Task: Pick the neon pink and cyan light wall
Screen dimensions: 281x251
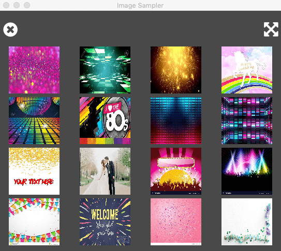Action: tap(247, 120)
